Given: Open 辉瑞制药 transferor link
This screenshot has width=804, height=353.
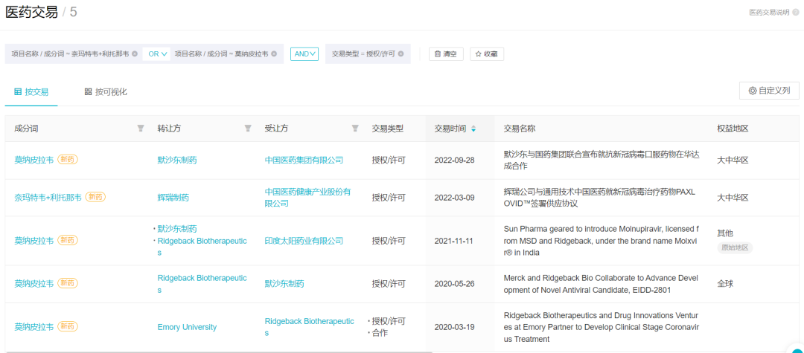Looking at the screenshot, I should [x=173, y=197].
